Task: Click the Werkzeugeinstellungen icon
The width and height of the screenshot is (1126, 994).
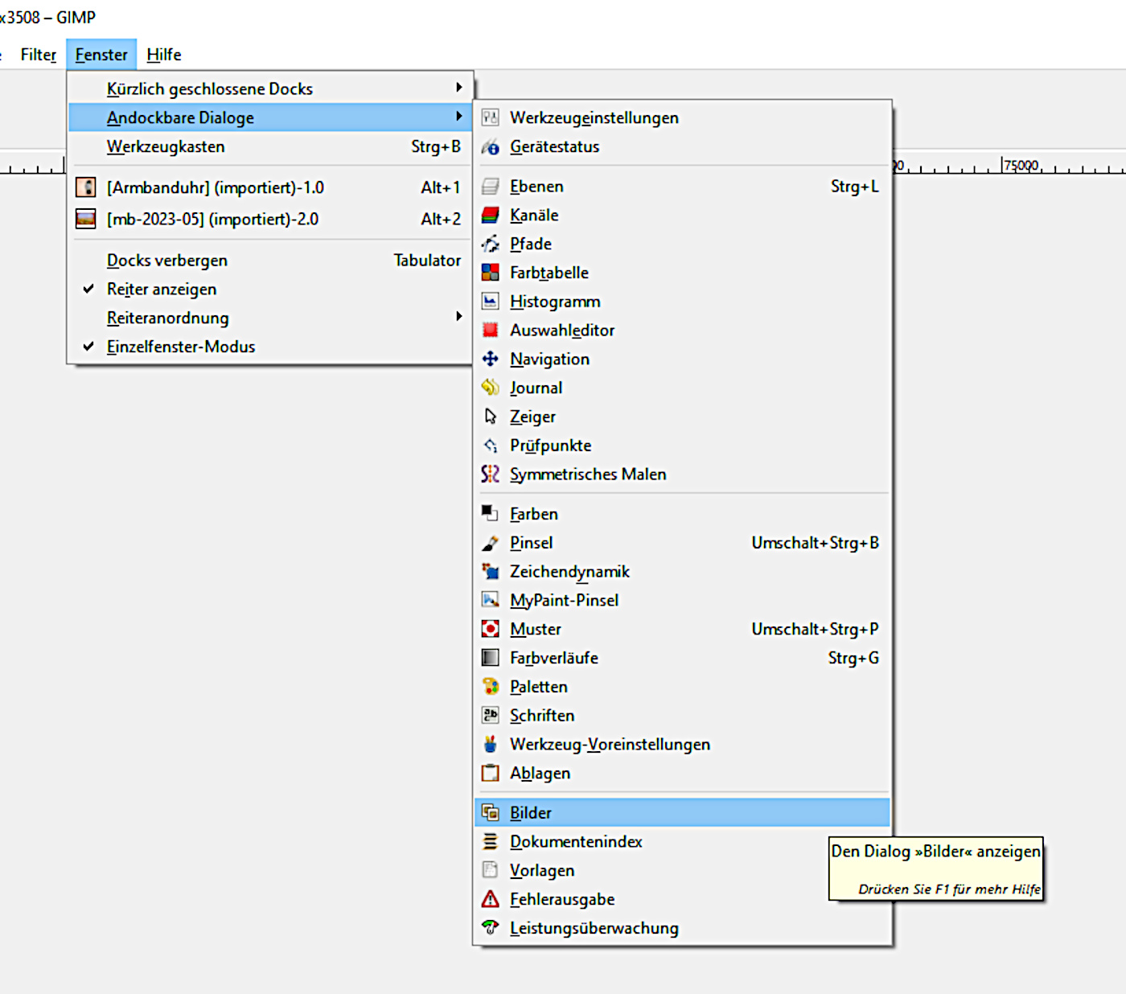Action: coord(490,117)
